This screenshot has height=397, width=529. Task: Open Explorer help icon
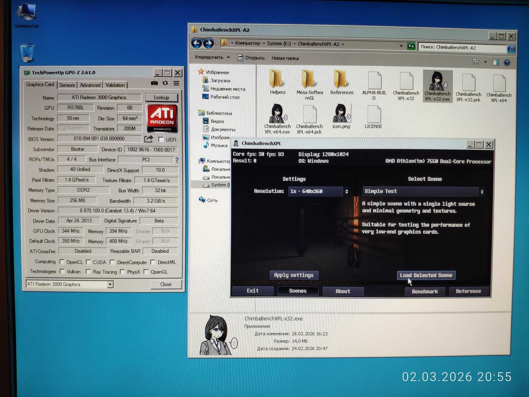pos(507,63)
